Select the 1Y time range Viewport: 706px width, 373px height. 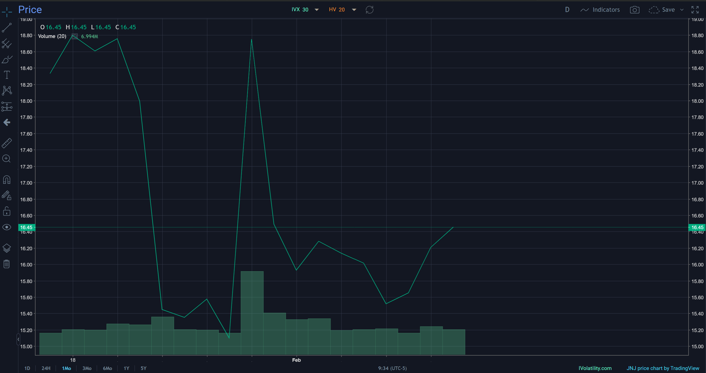(x=126, y=368)
